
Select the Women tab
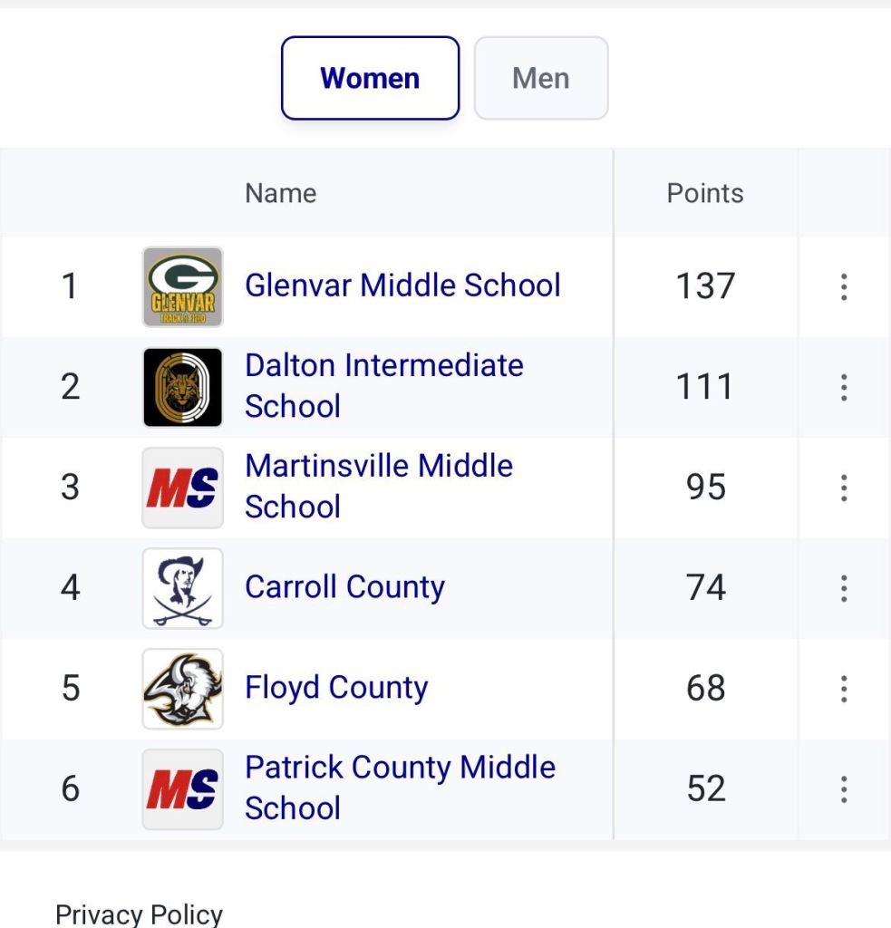click(x=370, y=78)
